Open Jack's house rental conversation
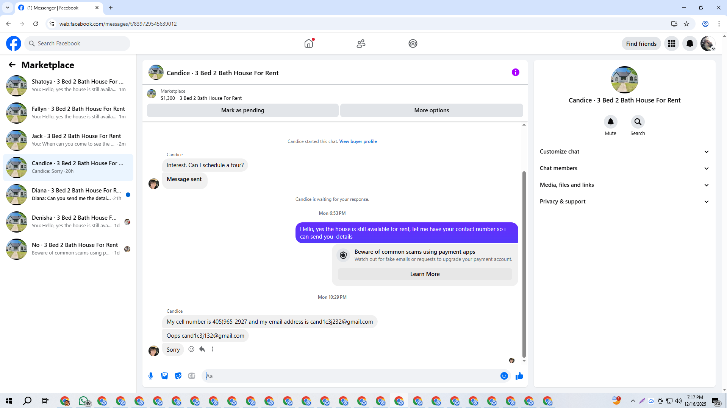 [68, 140]
